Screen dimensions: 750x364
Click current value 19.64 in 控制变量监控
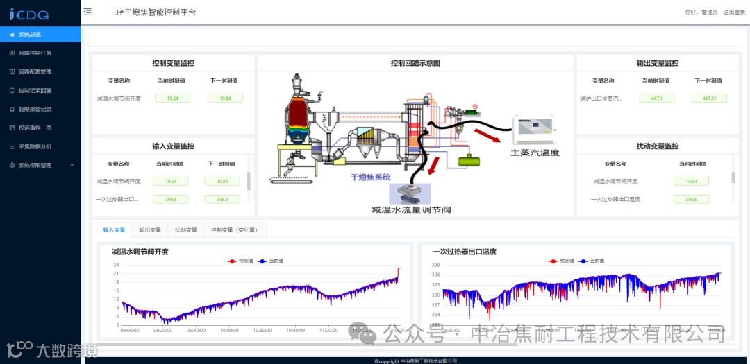click(172, 98)
